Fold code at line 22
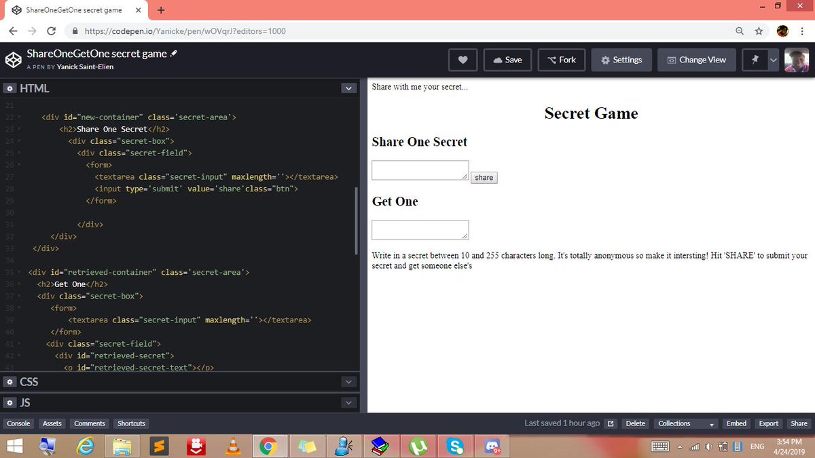This screenshot has height=458, width=815. click(x=19, y=117)
